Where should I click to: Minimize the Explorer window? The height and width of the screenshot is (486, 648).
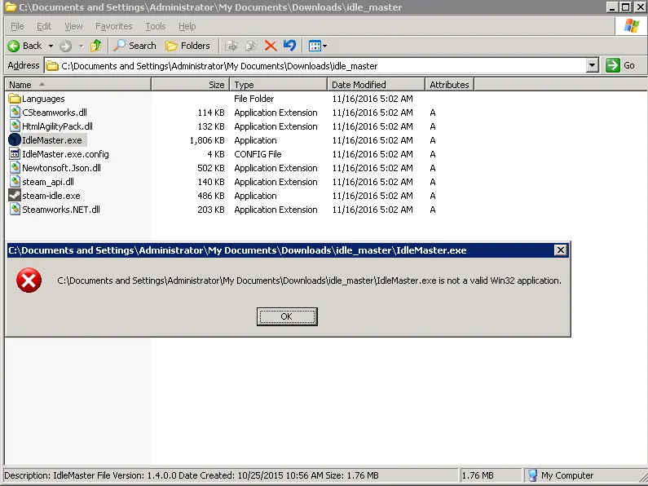tap(612, 7)
